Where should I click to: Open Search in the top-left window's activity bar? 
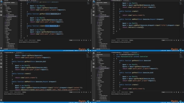1,5
